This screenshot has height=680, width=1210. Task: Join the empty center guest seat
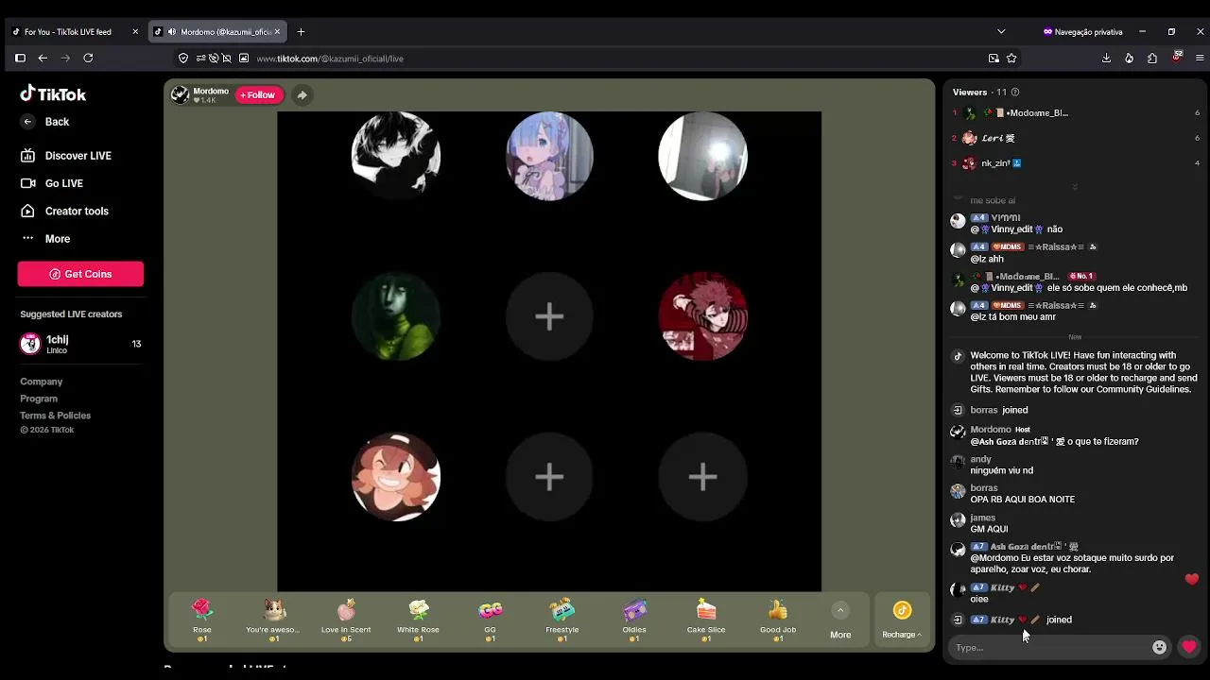549,316
